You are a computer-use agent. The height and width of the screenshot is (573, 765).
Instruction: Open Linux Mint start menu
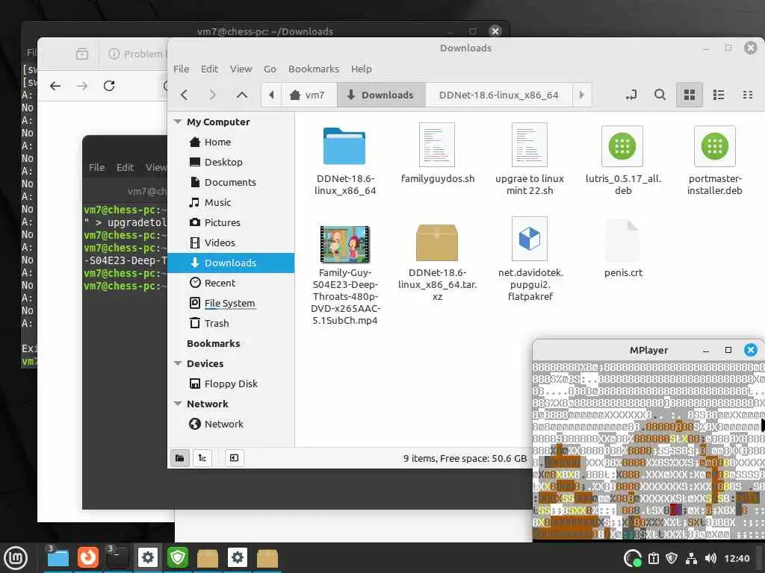16,558
